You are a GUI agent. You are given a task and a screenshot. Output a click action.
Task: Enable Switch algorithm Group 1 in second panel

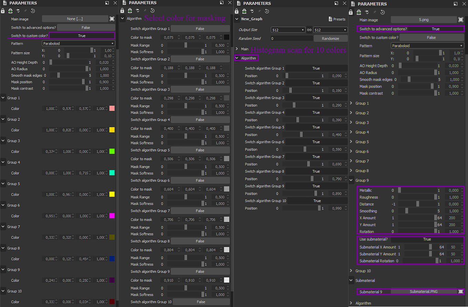(x=200, y=29)
